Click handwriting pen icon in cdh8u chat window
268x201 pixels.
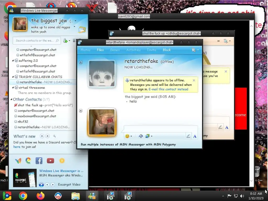pyautogui.click(x=220, y=127)
